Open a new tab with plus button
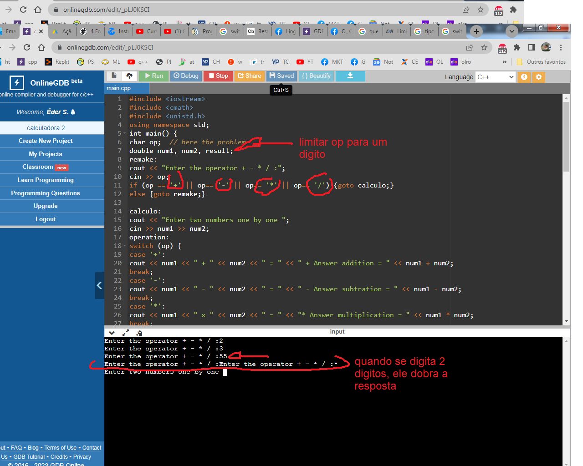 click(476, 31)
